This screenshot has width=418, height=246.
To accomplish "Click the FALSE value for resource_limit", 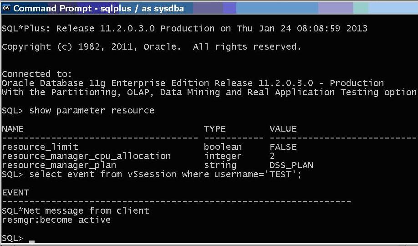I will pyautogui.click(x=283, y=147).
